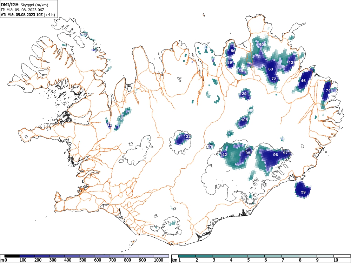Click the visibility value 72 on the map

pyautogui.click(x=274, y=79)
